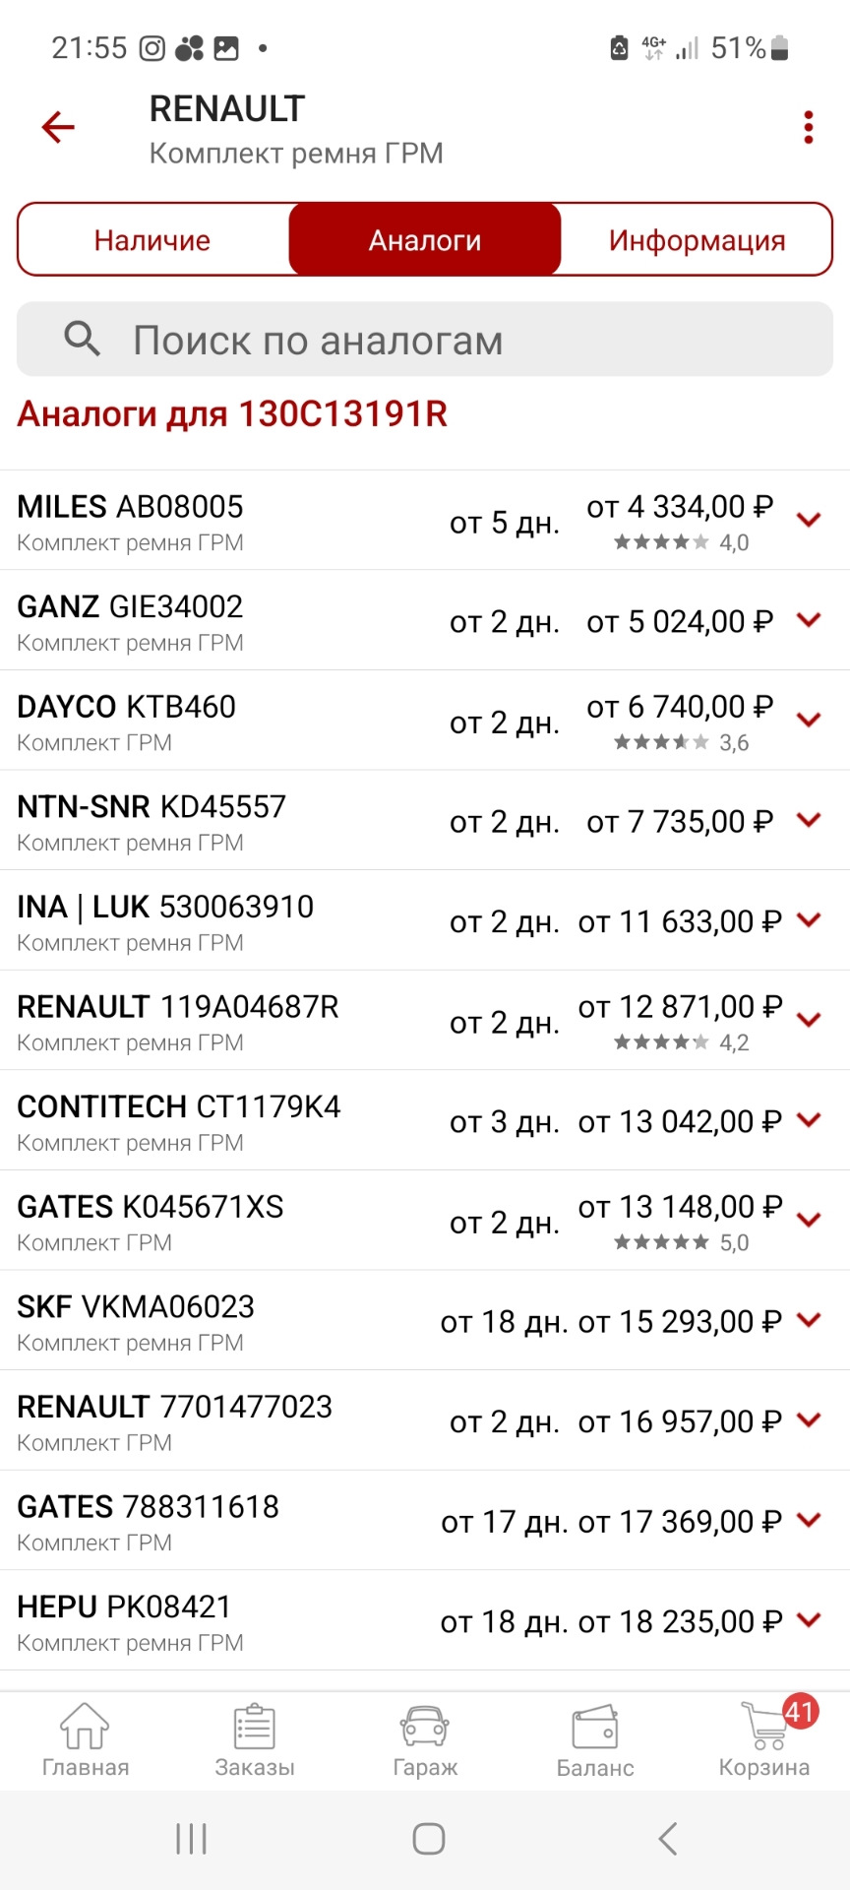This screenshot has height=1890, width=850.
Task: Expand the DAYCO KTB460 offers chevron
Action: click(x=809, y=720)
